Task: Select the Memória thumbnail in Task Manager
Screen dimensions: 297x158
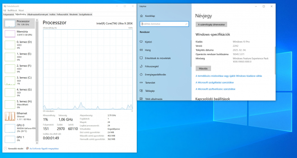Action: tap(10, 34)
